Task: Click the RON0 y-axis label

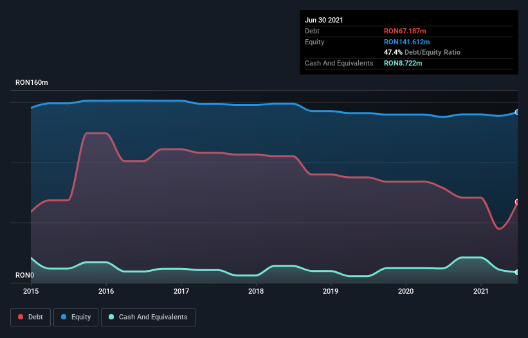Action: click(24, 275)
